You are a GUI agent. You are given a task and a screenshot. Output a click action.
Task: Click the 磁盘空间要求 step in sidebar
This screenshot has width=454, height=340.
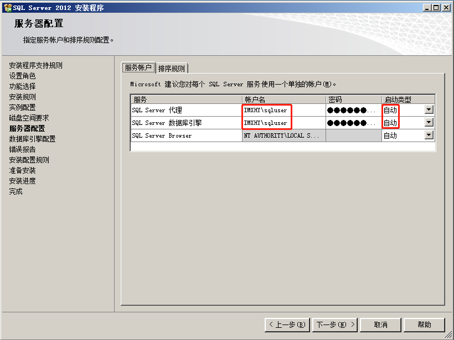(29, 118)
